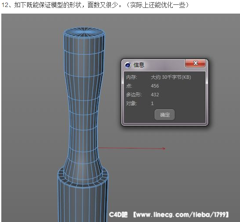Click the red arrow's arrowhead tip

click(165, 148)
